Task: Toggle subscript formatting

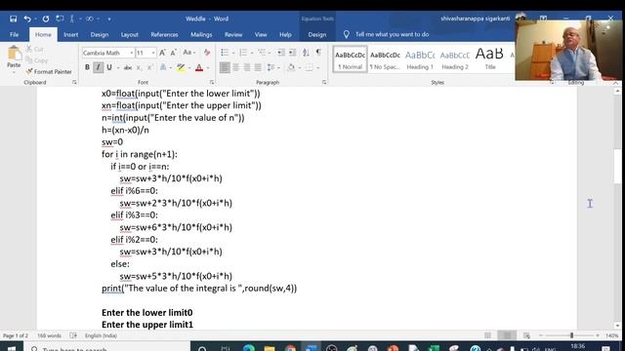Action: [x=139, y=67]
